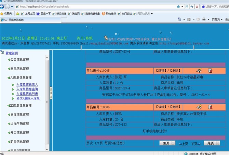229x155 pixels.
Task: Click 【删除】 for product 10005
Action: (x=175, y=70)
